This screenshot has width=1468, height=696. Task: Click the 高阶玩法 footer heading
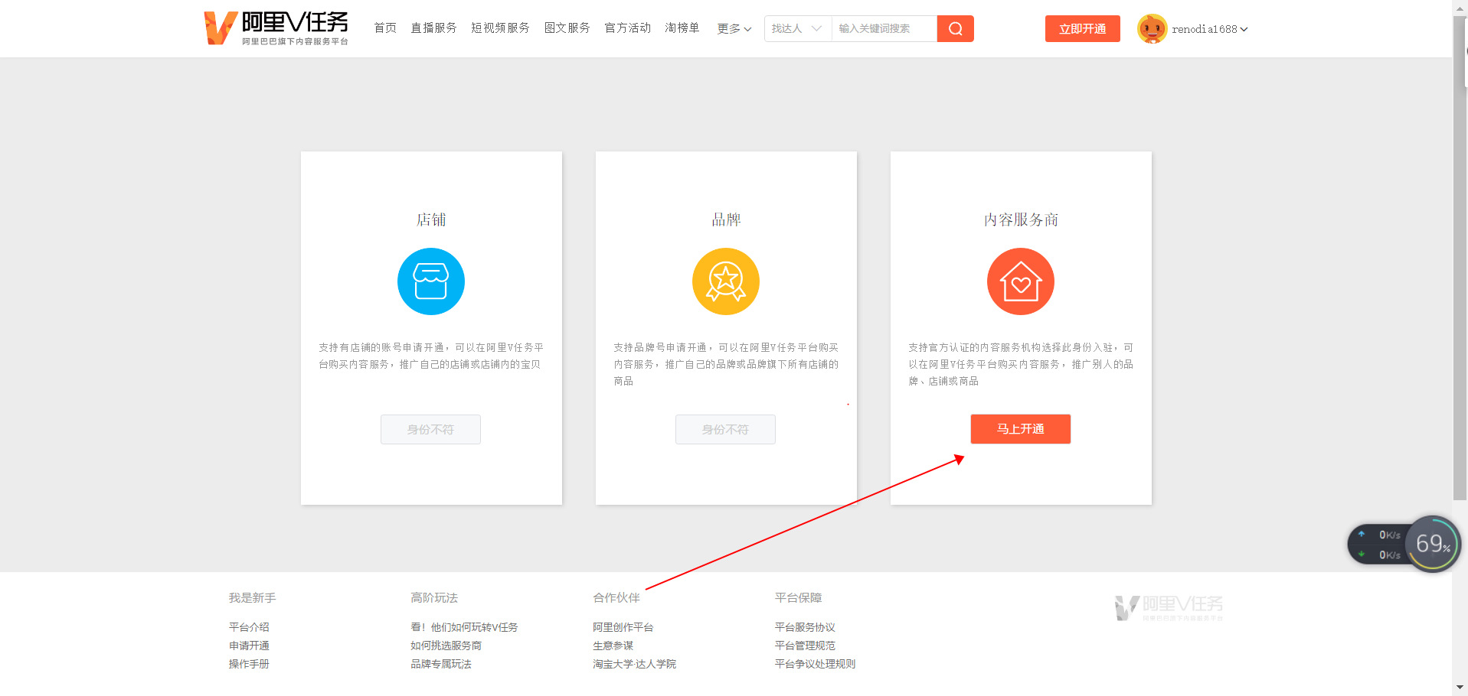point(434,597)
